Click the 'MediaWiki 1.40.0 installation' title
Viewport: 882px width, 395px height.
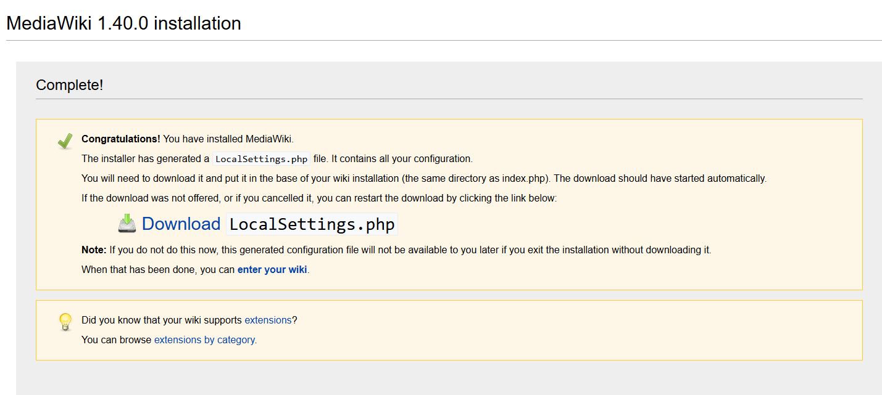[x=123, y=23]
